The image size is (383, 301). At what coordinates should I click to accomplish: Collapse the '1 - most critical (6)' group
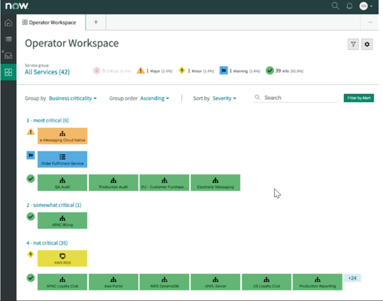coord(48,120)
